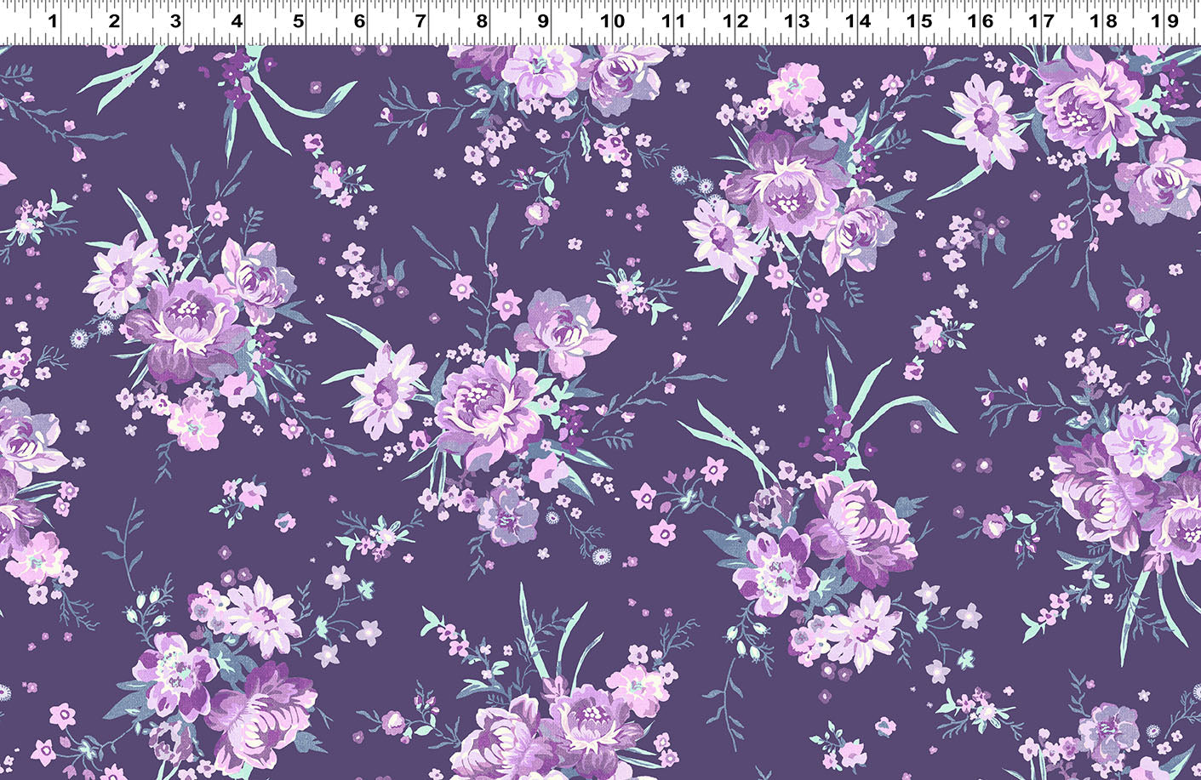Click the 13 inch ruler label
The width and height of the screenshot is (1201, 780).
point(797,20)
